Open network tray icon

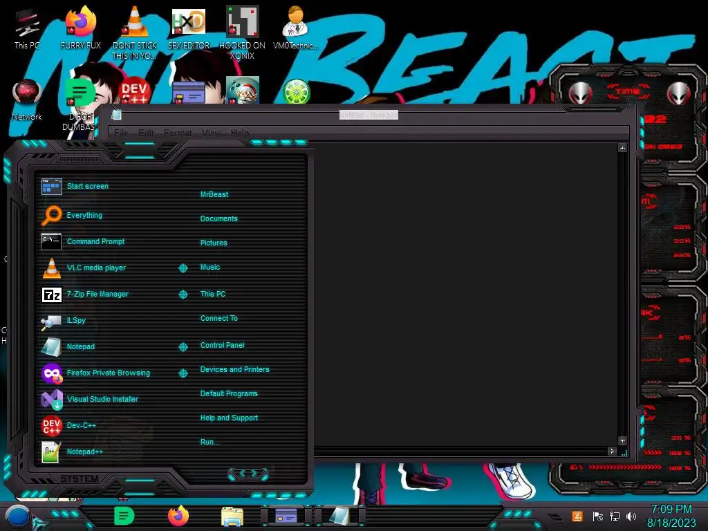(615, 516)
